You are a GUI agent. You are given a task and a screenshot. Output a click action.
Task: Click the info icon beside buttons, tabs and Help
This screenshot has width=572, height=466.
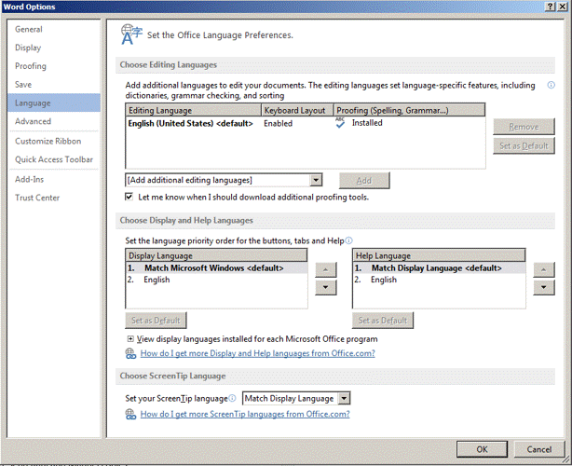tap(349, 240)
